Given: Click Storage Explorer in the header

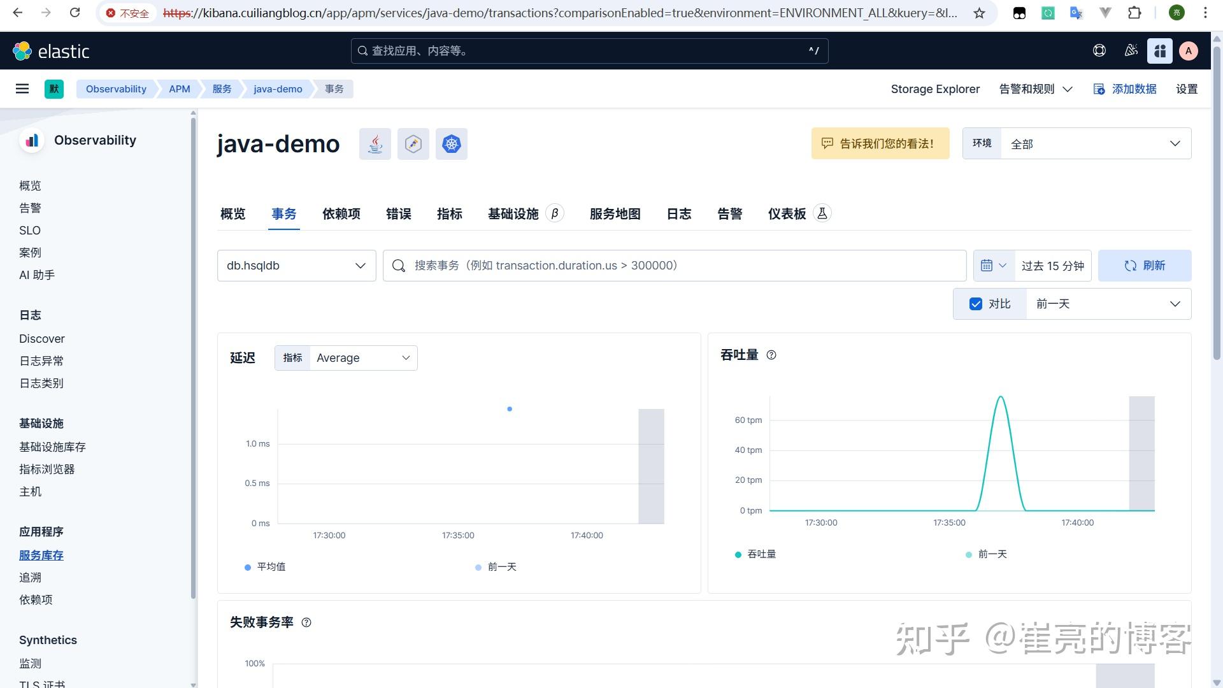Looking at the screenshot, I should 935,89.
